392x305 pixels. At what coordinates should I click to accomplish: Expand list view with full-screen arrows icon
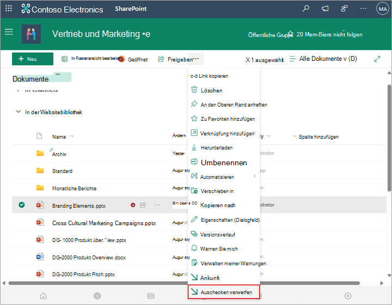click(377, 59)
